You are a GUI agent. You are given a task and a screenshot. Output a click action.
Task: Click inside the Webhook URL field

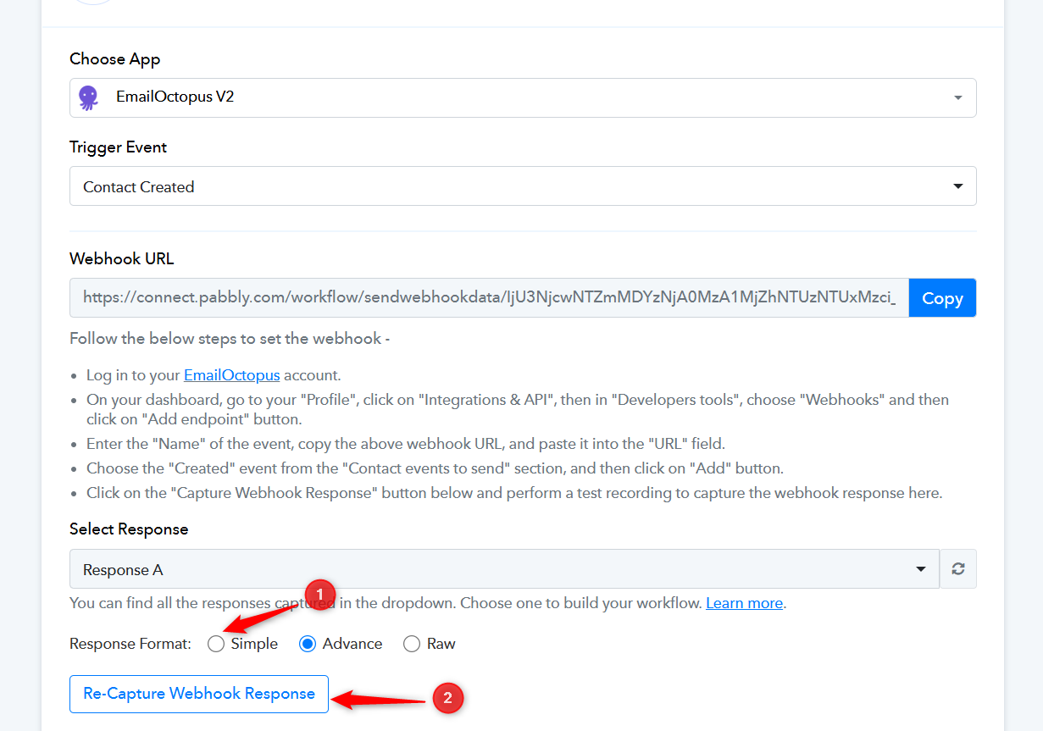point(489,298)
